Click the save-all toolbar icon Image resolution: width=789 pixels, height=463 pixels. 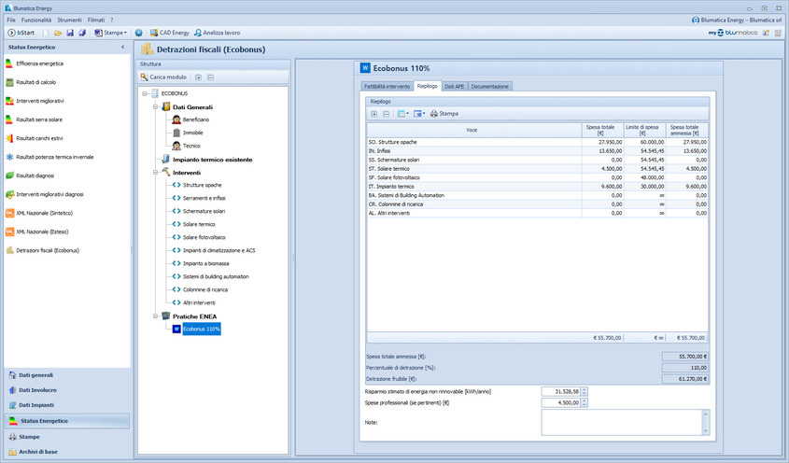tap(82, 33)
